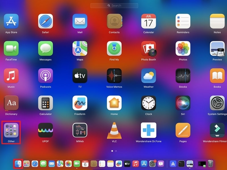Screen dimensions: 227x170
Task: Open System Settings from the Launchpad grid
Action: tap(217, 103)
